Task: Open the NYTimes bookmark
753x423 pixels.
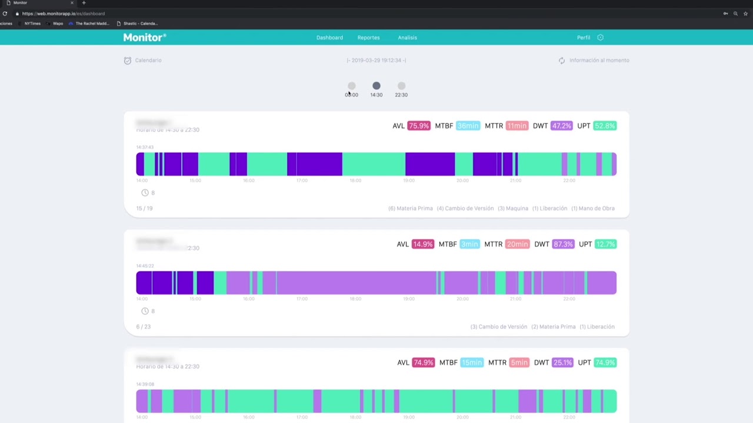Action: pos(29,23)
